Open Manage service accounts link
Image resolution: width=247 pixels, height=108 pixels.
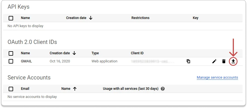(x=217, y=78)
